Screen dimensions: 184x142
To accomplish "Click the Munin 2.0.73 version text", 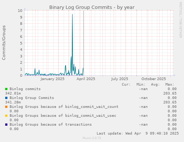I will 92,138.
